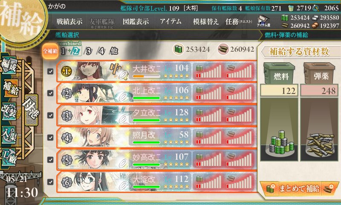Open the 入渠 docking repair sidebar icon

coord(9,135)
